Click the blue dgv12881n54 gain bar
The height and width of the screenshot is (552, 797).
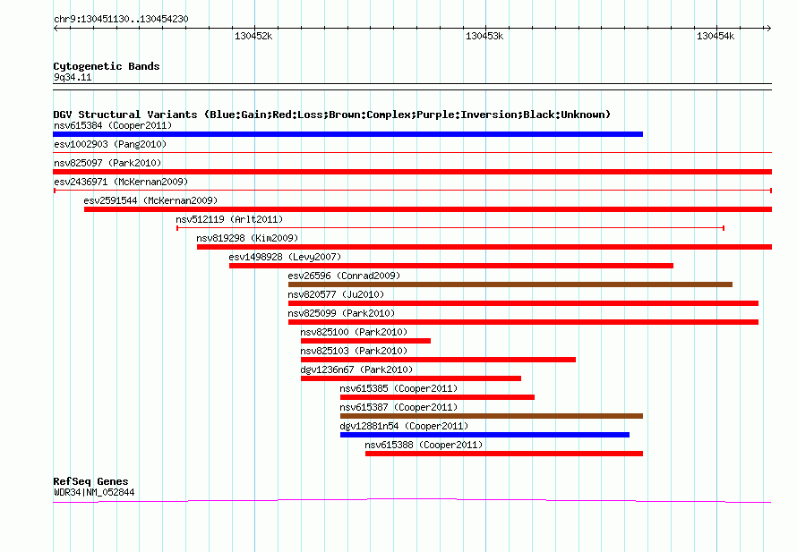484,435
